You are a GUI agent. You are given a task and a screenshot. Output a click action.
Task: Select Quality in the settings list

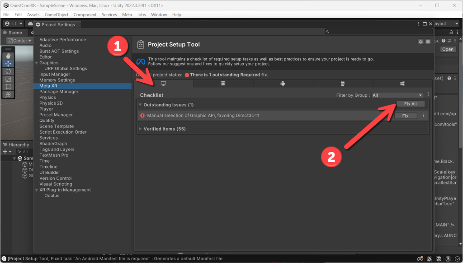point(47,121)
